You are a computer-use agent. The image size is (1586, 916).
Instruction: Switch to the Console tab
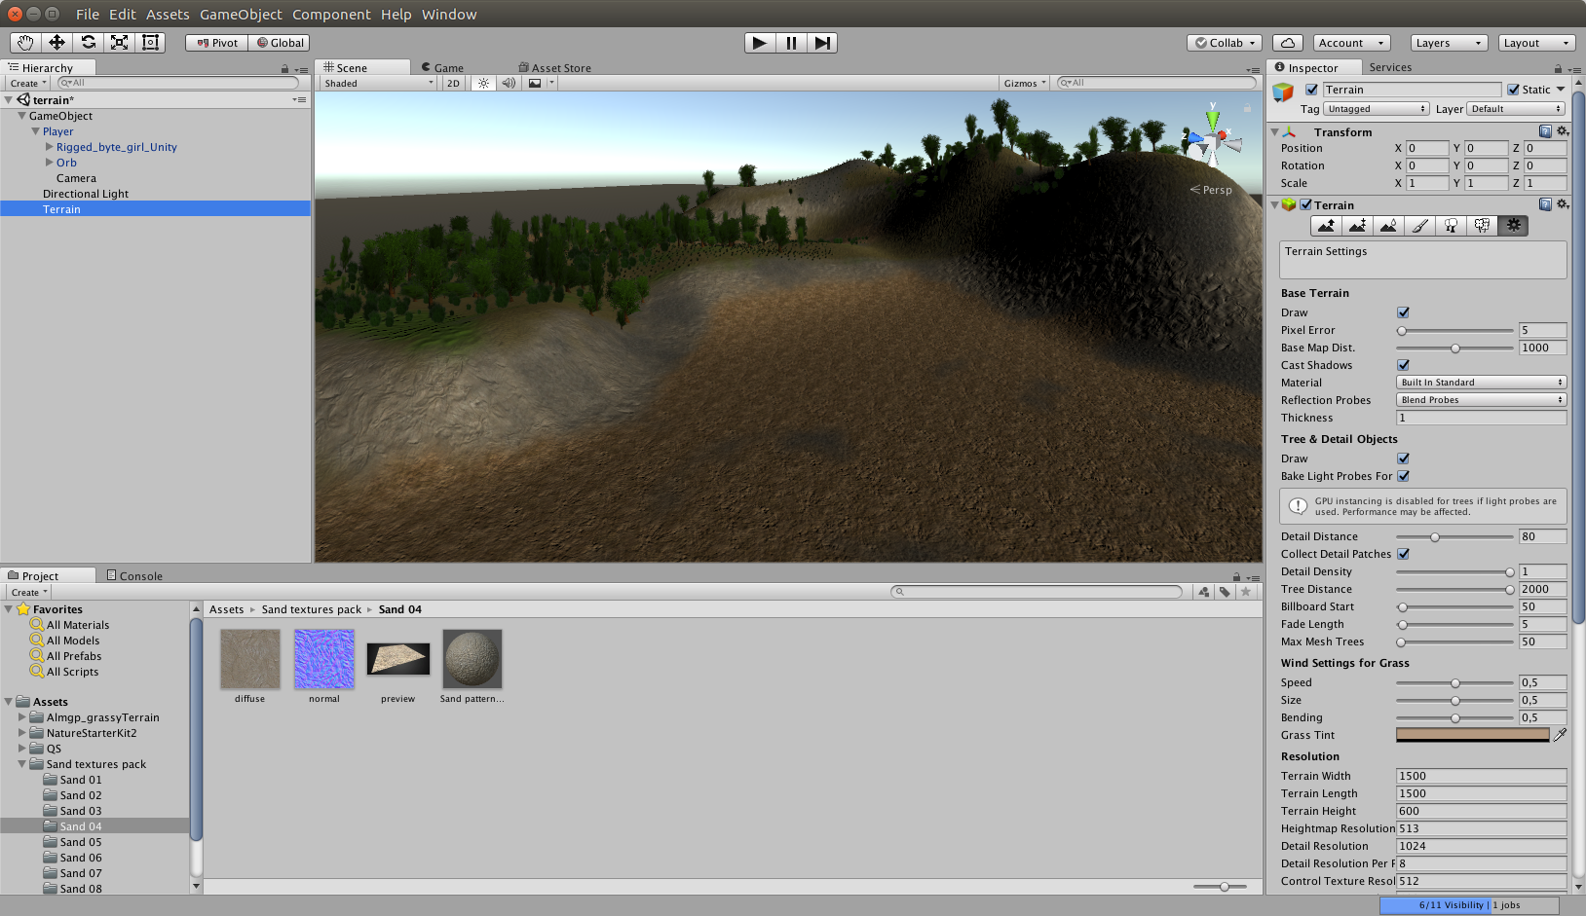(x=134, y=576)
